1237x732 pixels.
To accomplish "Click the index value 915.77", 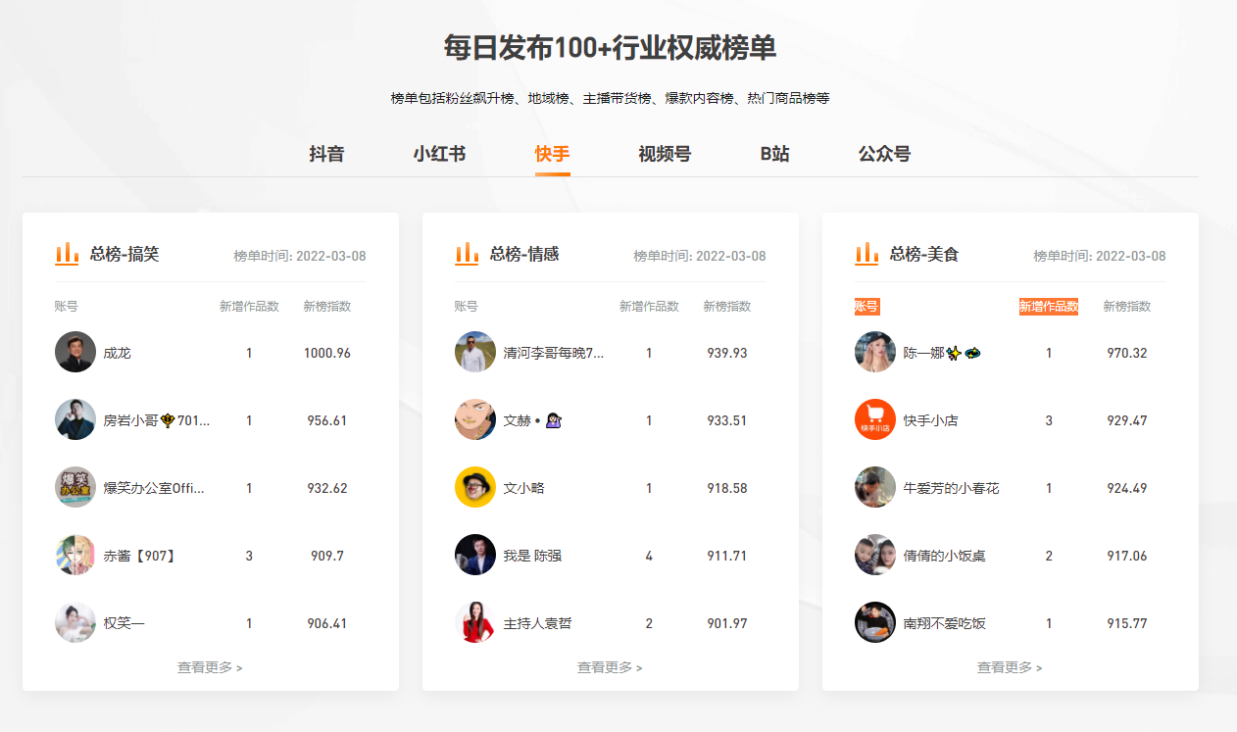I will pyautogui.click(x=1126, y=623).
